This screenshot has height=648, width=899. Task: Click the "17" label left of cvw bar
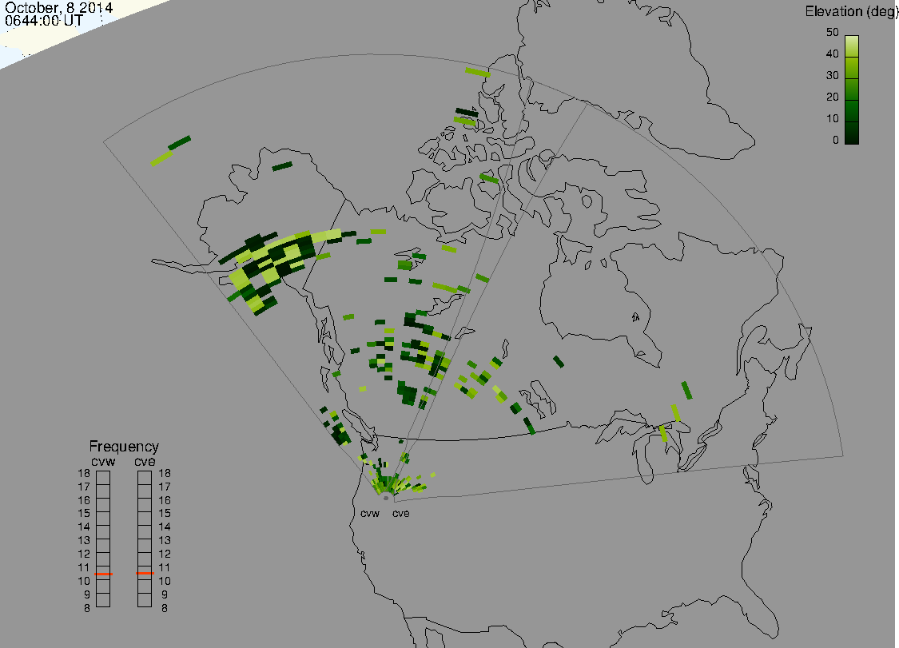tap(84, 487)
